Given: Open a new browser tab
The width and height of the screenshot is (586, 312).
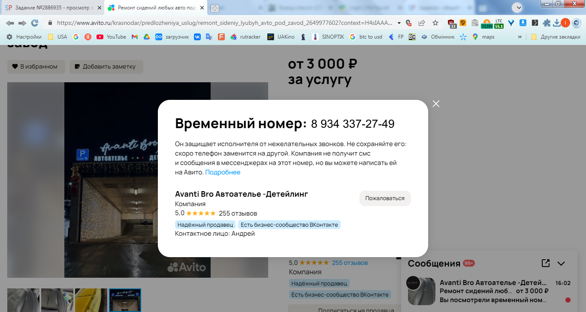Looking at the screenshot, I should pos(214,8).
